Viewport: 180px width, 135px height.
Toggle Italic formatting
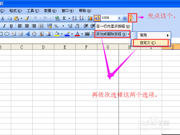click(x=4, y=26)
